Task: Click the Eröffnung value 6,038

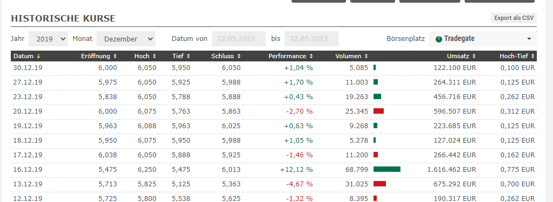Action: click(x=108, y=155)
